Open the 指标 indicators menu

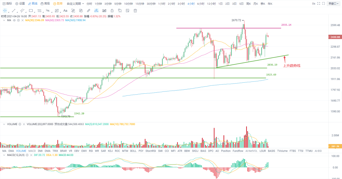[7, 4]
